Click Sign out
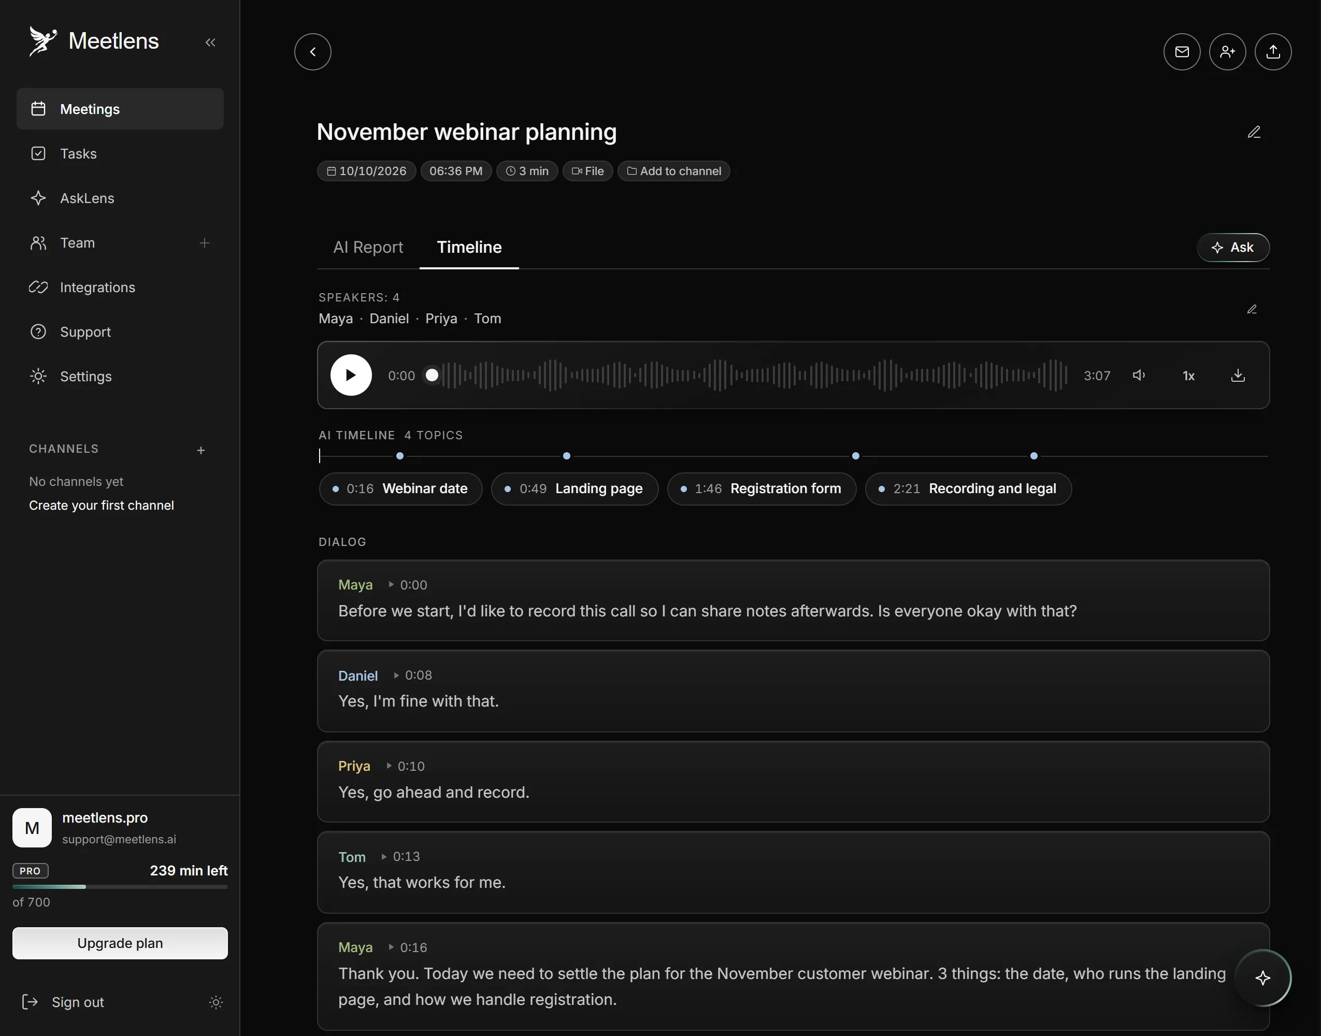This screenshot has width=1321, height=1036. point(63,1002)
